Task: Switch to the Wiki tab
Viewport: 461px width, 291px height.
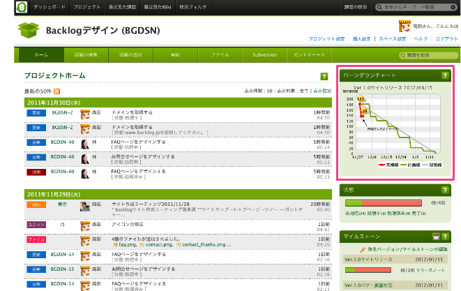Action: (176, 55)
